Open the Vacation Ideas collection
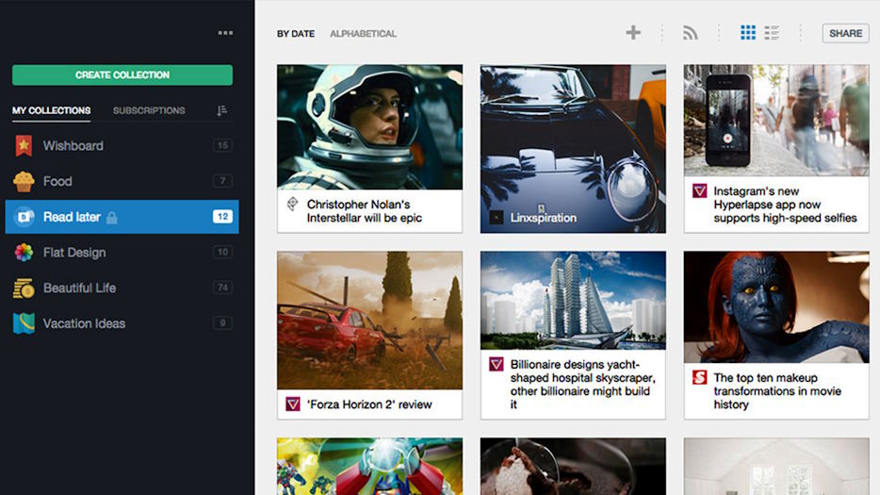 (x=122, y=323)
